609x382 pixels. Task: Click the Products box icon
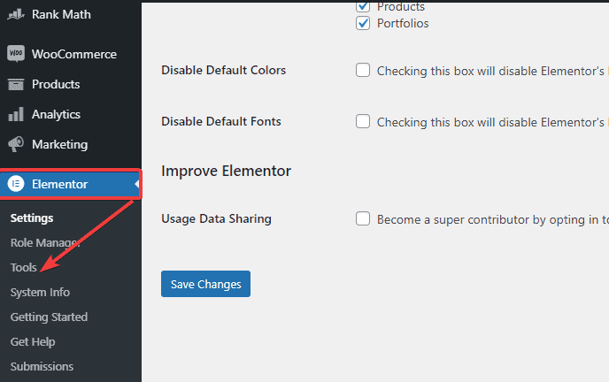tap(15, 84)
